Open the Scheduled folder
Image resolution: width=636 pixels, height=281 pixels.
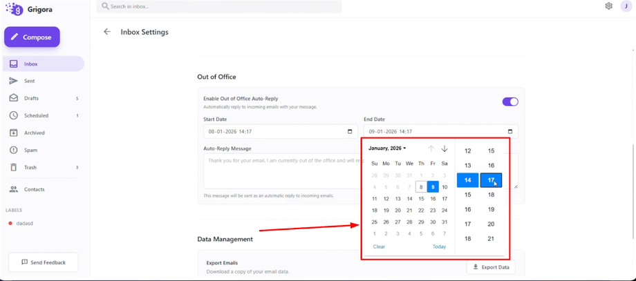tap(44, 115)
